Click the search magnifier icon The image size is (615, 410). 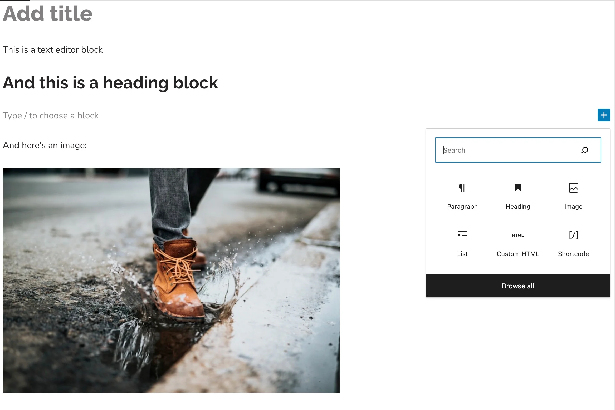[x=585, y=150]
